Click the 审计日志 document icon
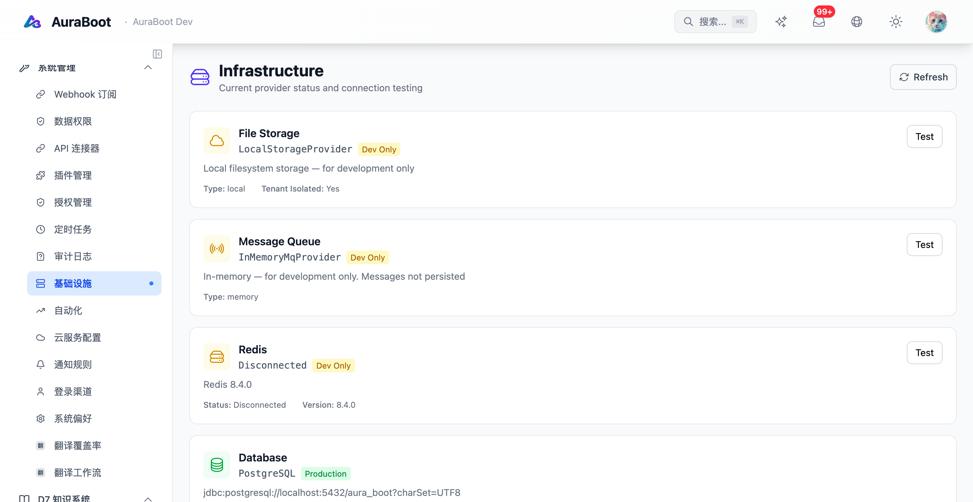This screenshot has height=502, width=973. click(x=41, y=256)
